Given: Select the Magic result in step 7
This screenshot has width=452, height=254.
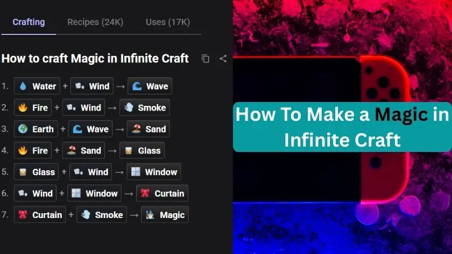Looking at the screenshot, I should click(165, 215).
